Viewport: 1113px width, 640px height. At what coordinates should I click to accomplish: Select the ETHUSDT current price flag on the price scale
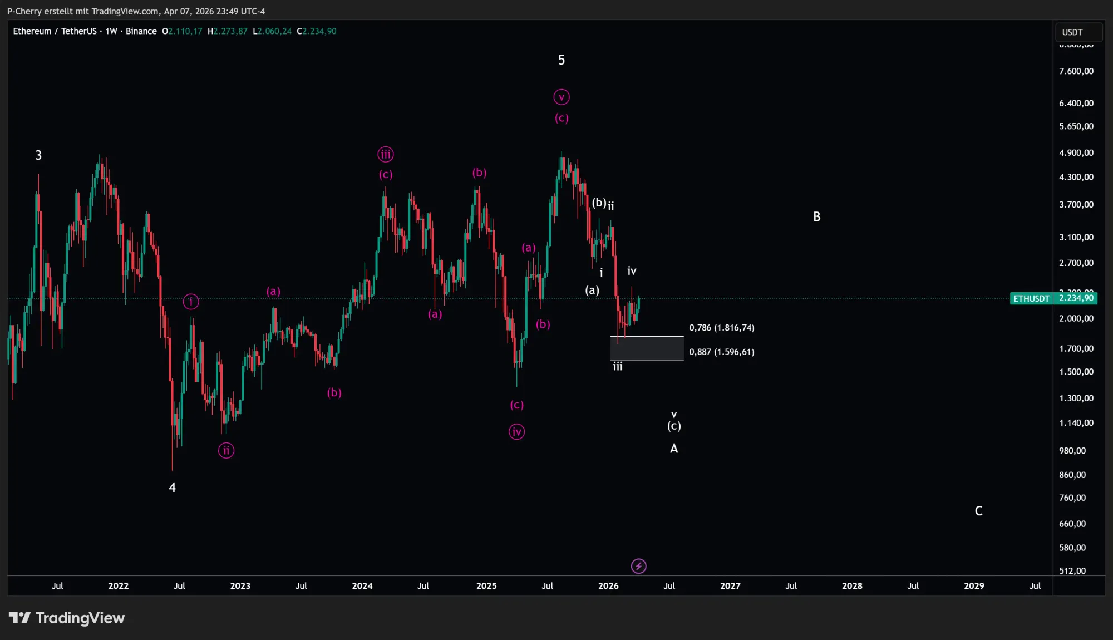pyautogui.click(x=1031, y=298)
